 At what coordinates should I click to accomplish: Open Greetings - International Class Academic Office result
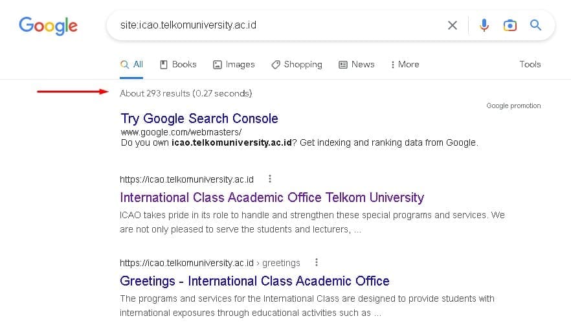tap(254, 281)
